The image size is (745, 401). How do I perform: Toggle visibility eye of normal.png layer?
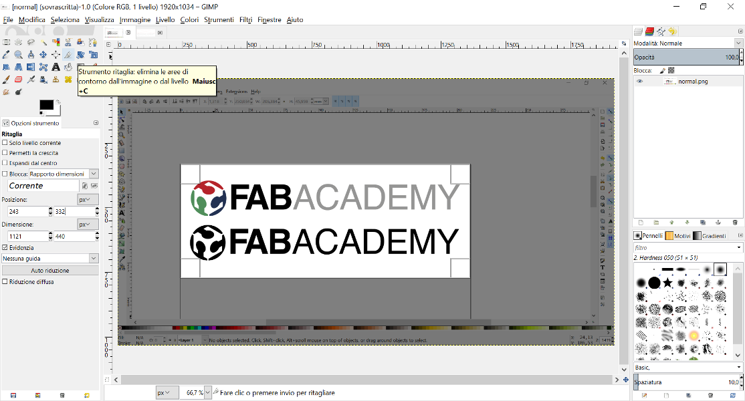[x=639, y=81]
